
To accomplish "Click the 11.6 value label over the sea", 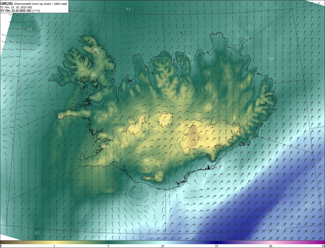I will click(281, 228).
